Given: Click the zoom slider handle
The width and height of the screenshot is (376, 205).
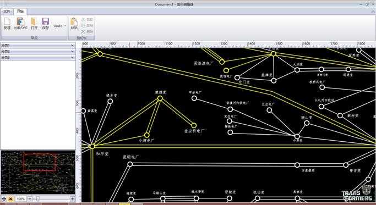Looking at the screenshot, I should [x=37, y=199].
